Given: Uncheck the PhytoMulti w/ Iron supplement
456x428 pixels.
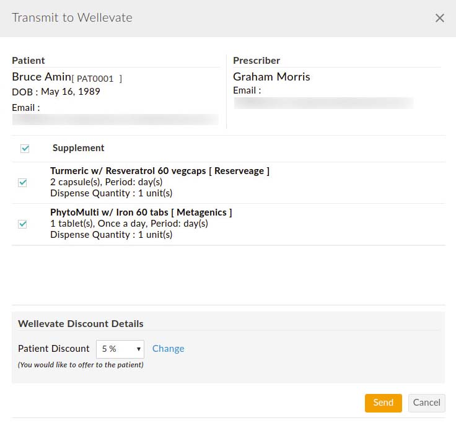Looking at the screenshot, I should coord(22,224).
